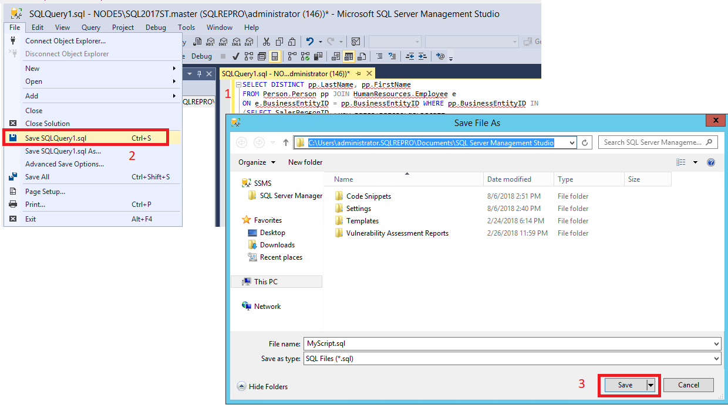The image size is (728, 405).
Task: Click the Cut icon on the toolbar
Action: click(268, 41)
